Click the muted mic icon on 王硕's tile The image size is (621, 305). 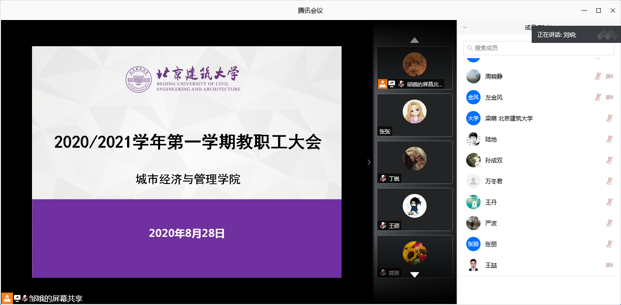(383, 225)
